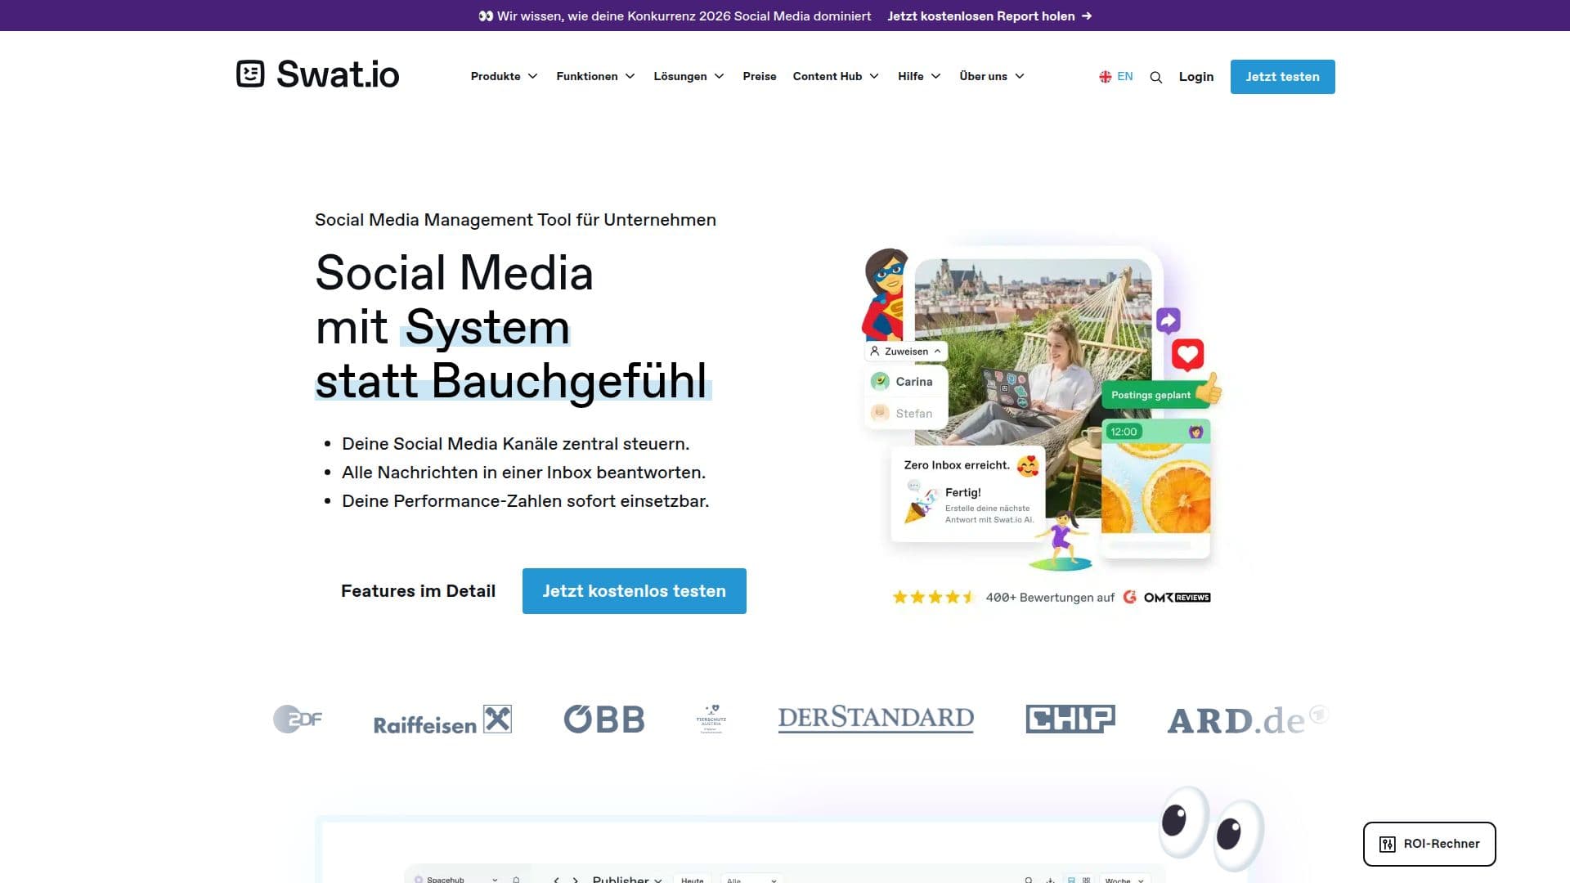Open the search magnifier icon

(1155, 77)
